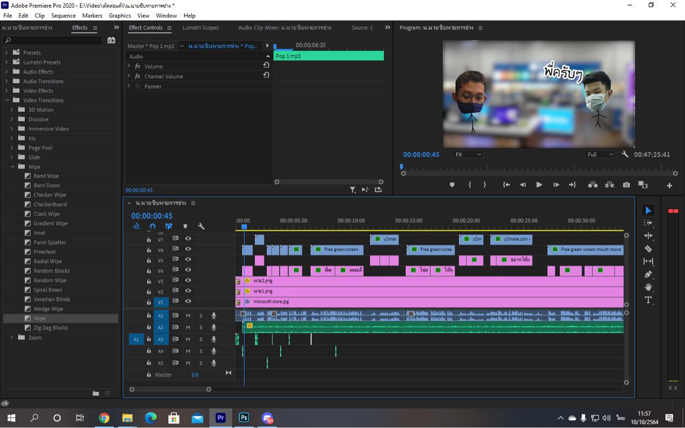Open the Sequence menu

click(x=63, y=15)
